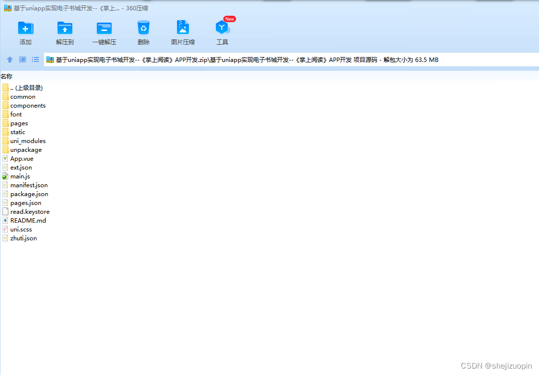The width and height of the screenshot is (539, 375).
Task: Switch to list view icon
Action: pos(35,59)
